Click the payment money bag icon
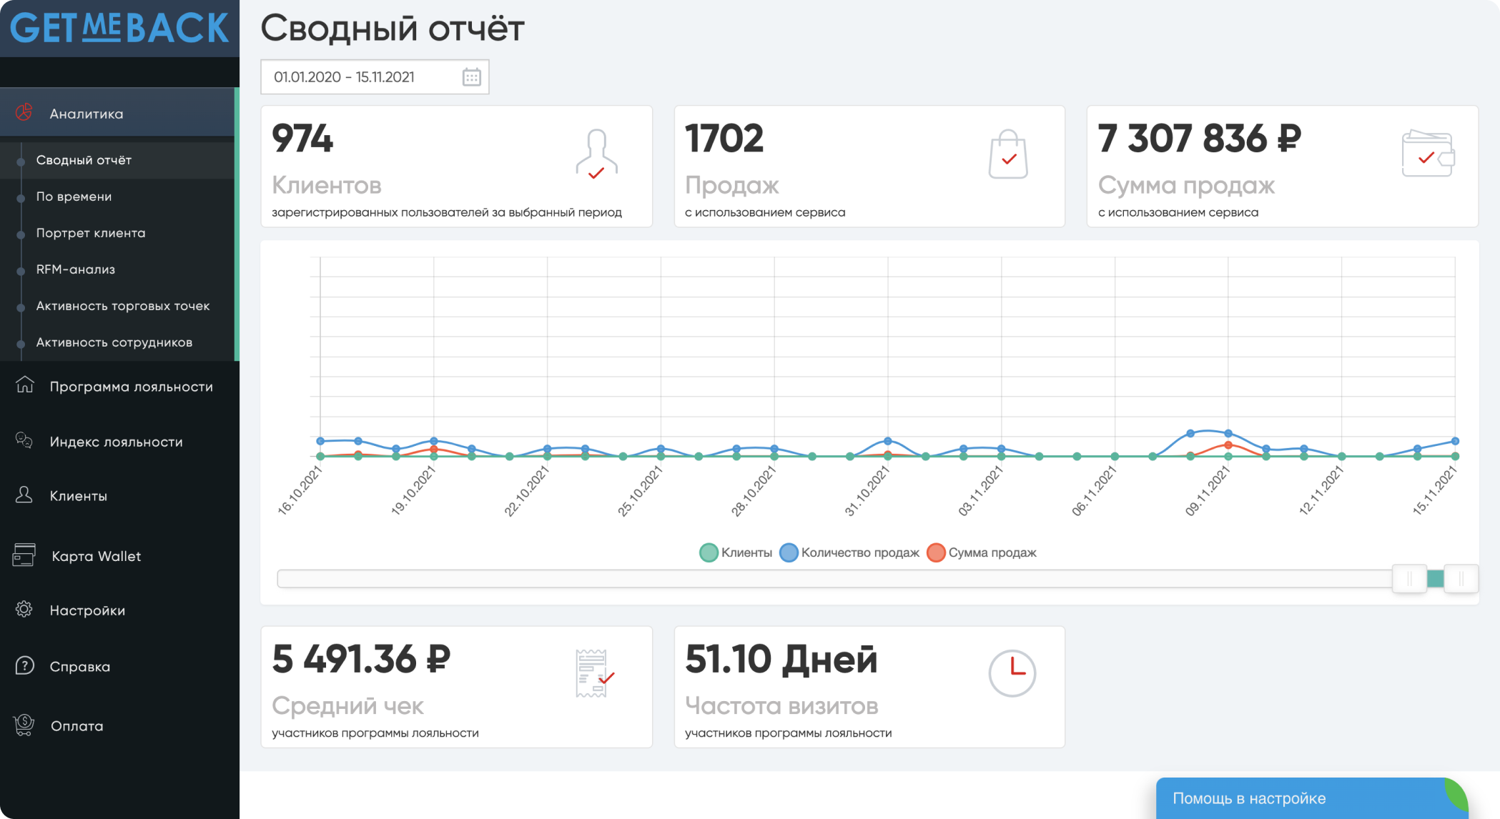 [24, 725]
